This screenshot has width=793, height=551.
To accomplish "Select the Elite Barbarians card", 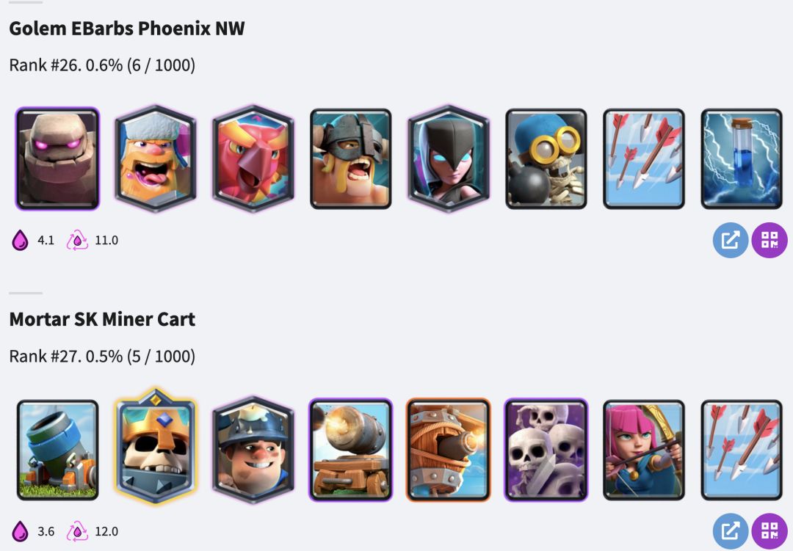I will coord(350,158).
